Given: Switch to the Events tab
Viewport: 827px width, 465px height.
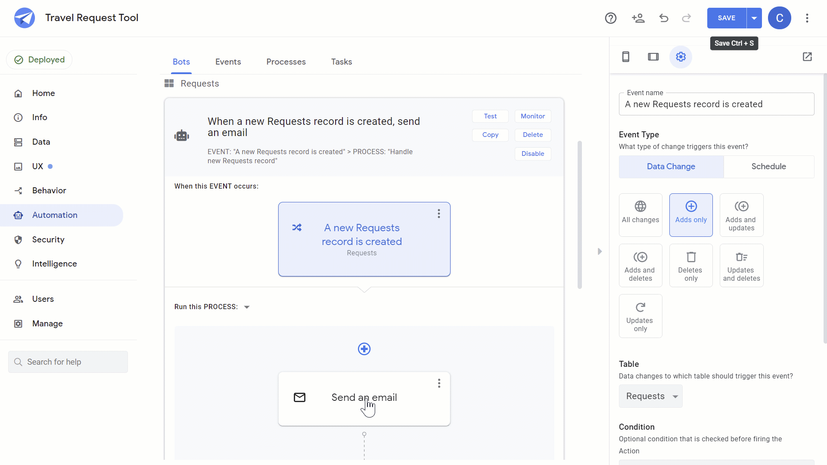Looking at the screenshot, I should point(228,62).
